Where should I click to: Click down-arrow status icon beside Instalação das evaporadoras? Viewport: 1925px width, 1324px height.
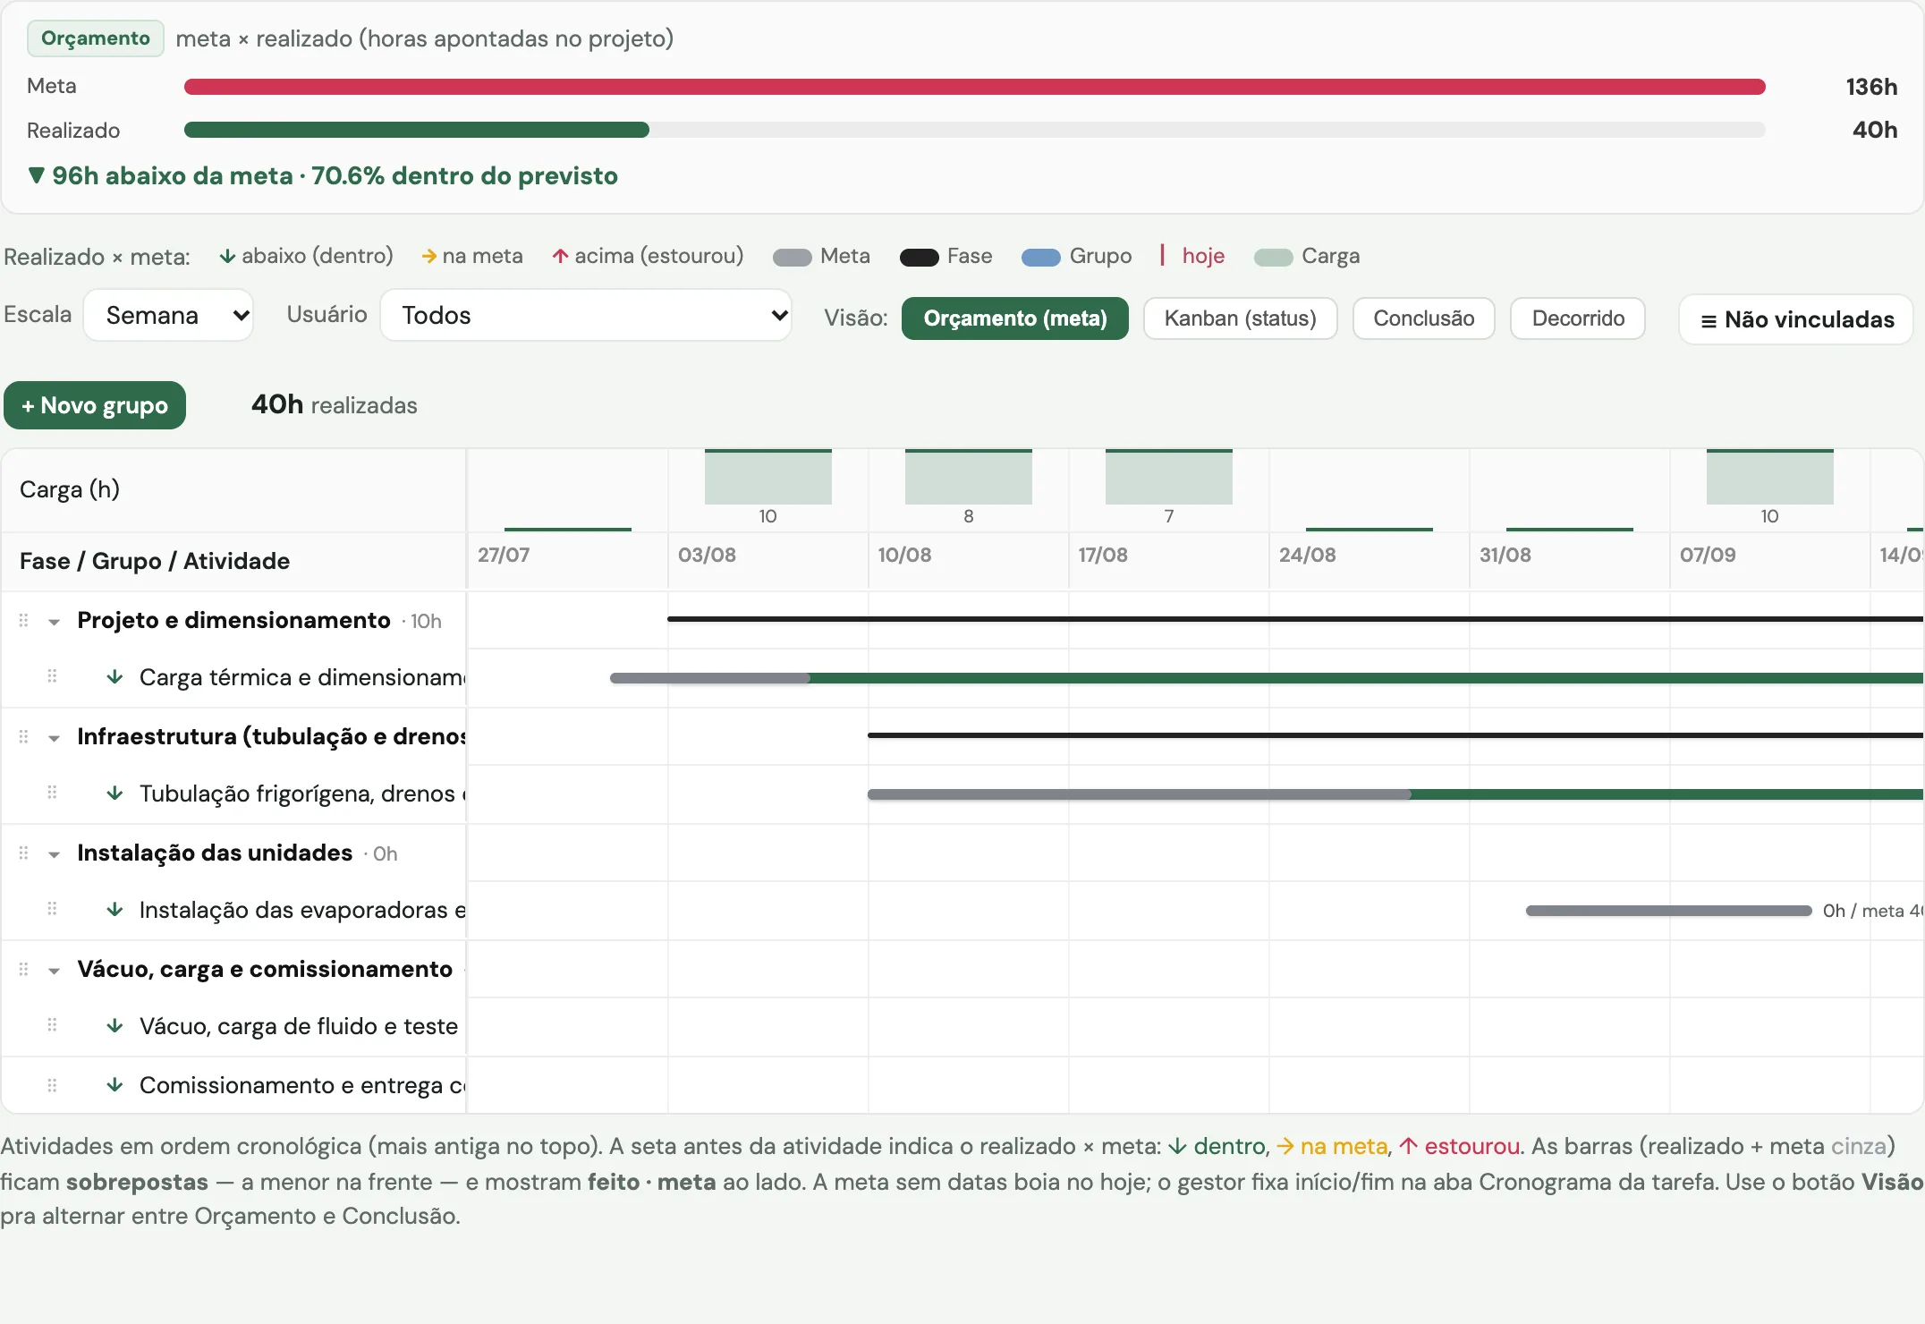pyautogui.click(x=114, y=909)
